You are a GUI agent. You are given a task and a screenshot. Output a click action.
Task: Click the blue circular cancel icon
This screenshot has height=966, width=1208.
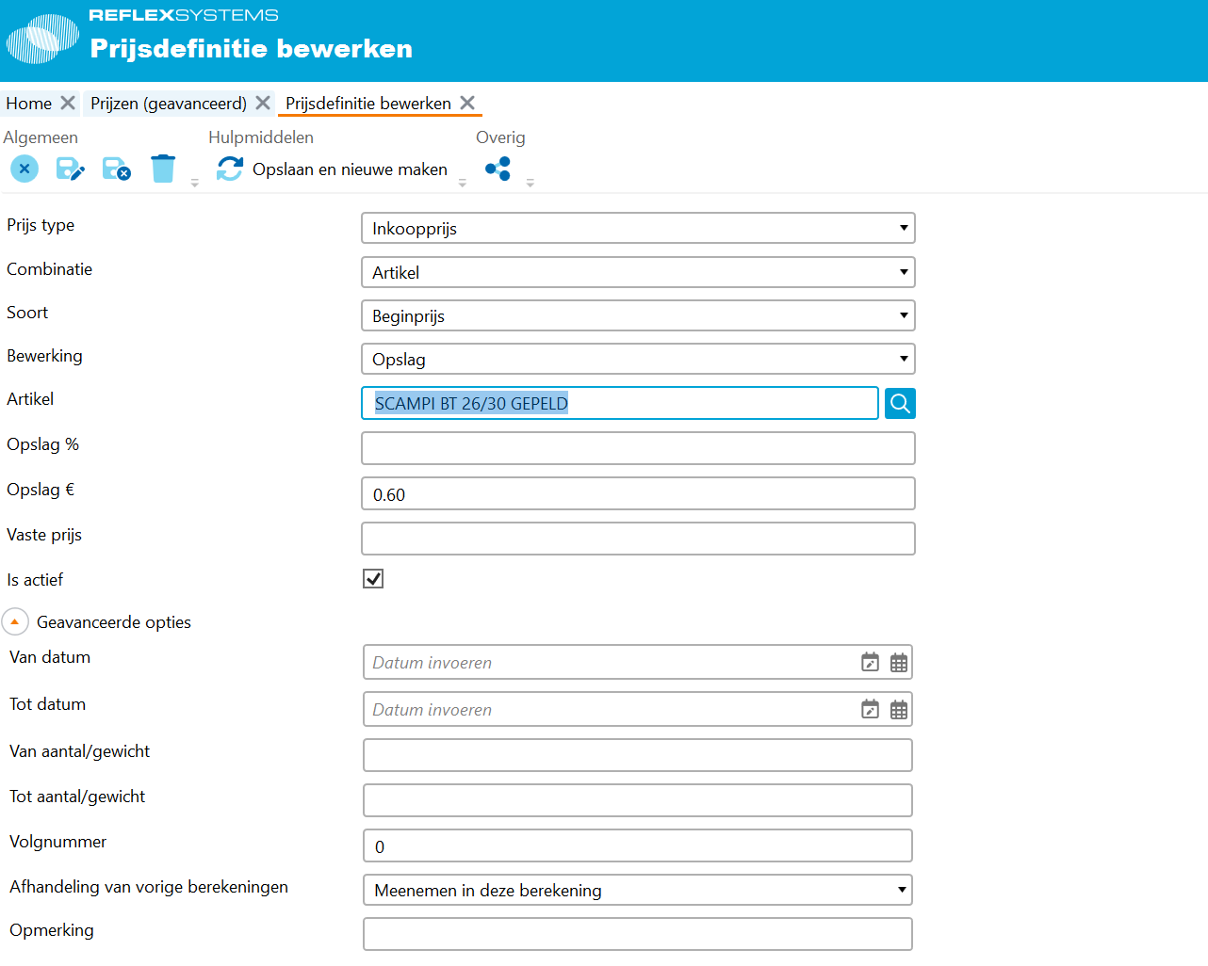[x=24, y=169]
